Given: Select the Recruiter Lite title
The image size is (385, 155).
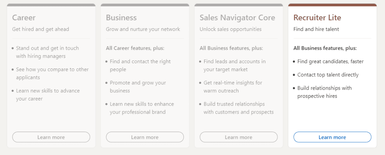Looking at the screenshot, I should click(317, 18).
